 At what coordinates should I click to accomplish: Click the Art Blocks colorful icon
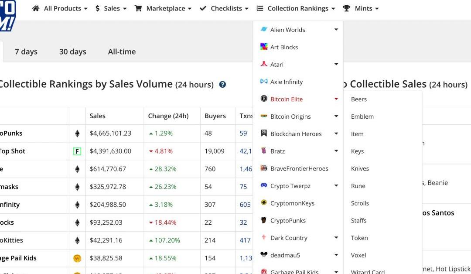click(264, 47)
